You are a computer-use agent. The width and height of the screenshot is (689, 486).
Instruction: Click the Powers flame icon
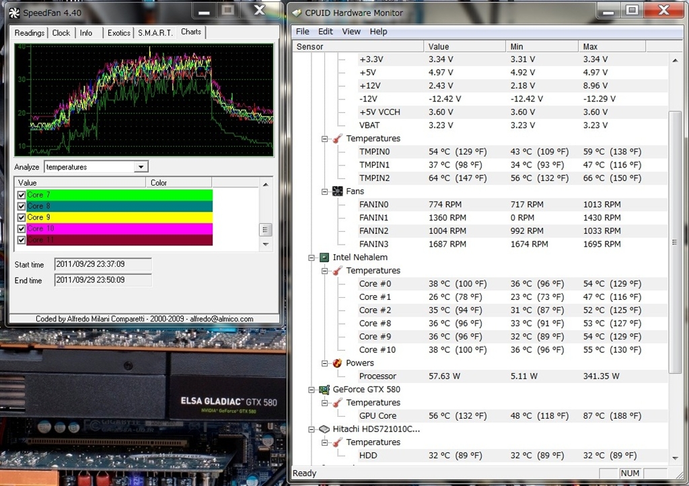[x=338, y=363]
